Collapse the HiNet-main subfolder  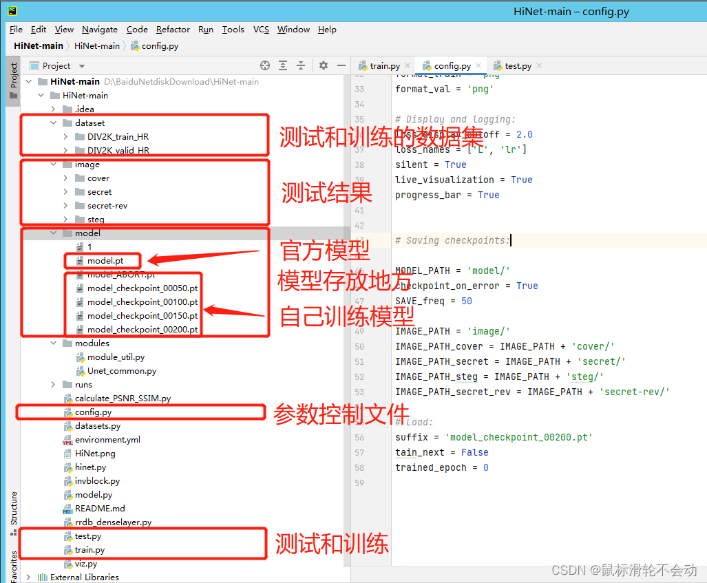[x=41, y=96]
